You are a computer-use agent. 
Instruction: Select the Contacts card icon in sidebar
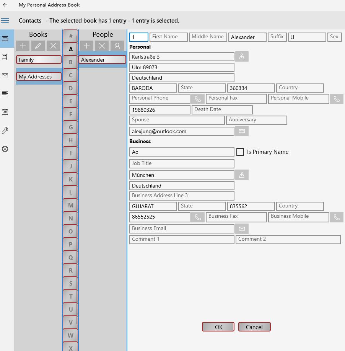pyautogui.click(x=5, y=39)
